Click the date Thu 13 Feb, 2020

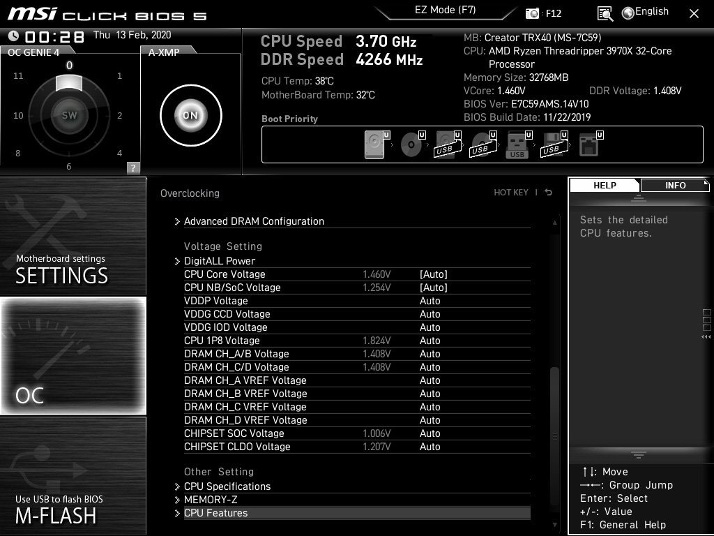(x=132, y=35)
